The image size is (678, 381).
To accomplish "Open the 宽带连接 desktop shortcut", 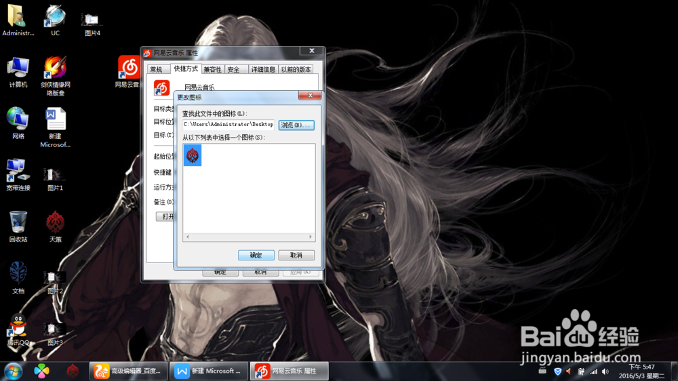I will [18, 175].
